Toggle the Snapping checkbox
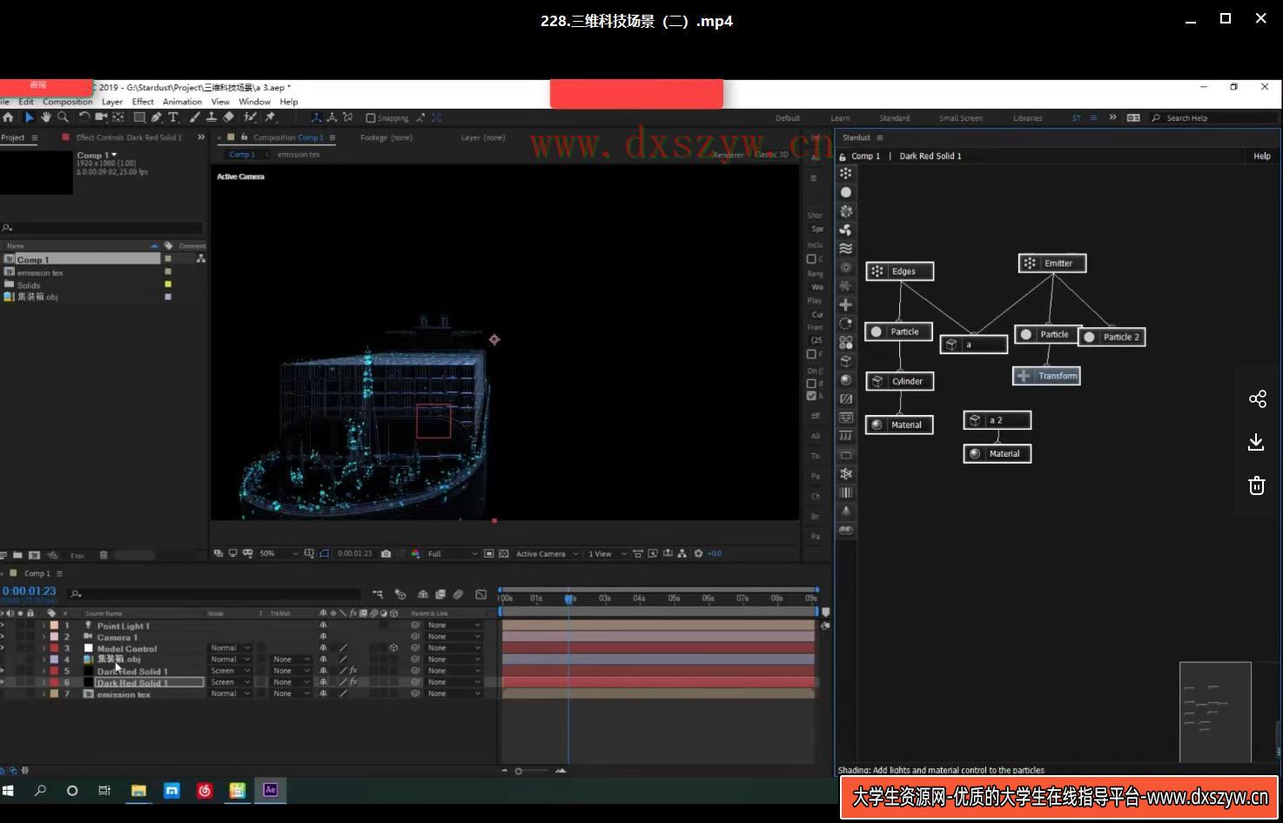This screenshot has height=823, width=1283. pyautogui.click(x=371, y=118)
